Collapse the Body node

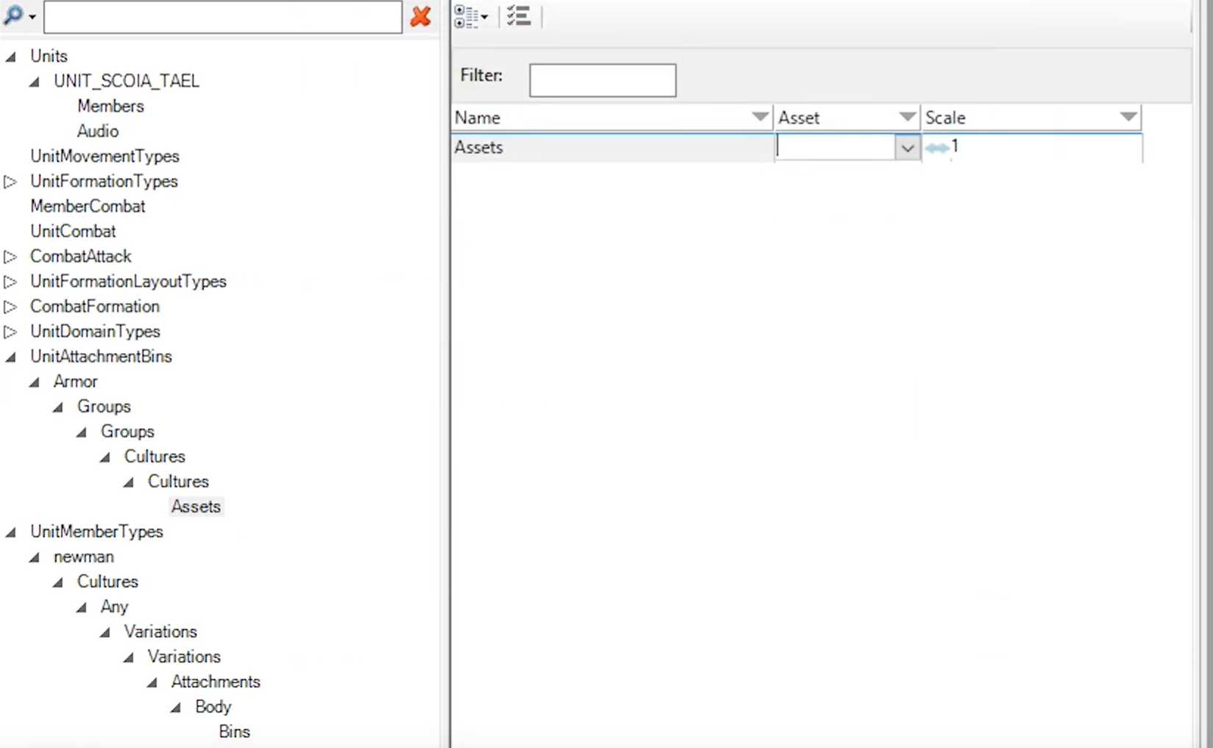pos(176,707)
